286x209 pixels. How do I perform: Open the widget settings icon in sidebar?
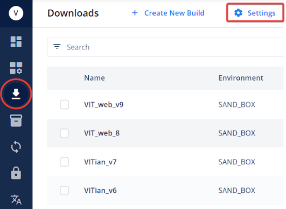16,68
